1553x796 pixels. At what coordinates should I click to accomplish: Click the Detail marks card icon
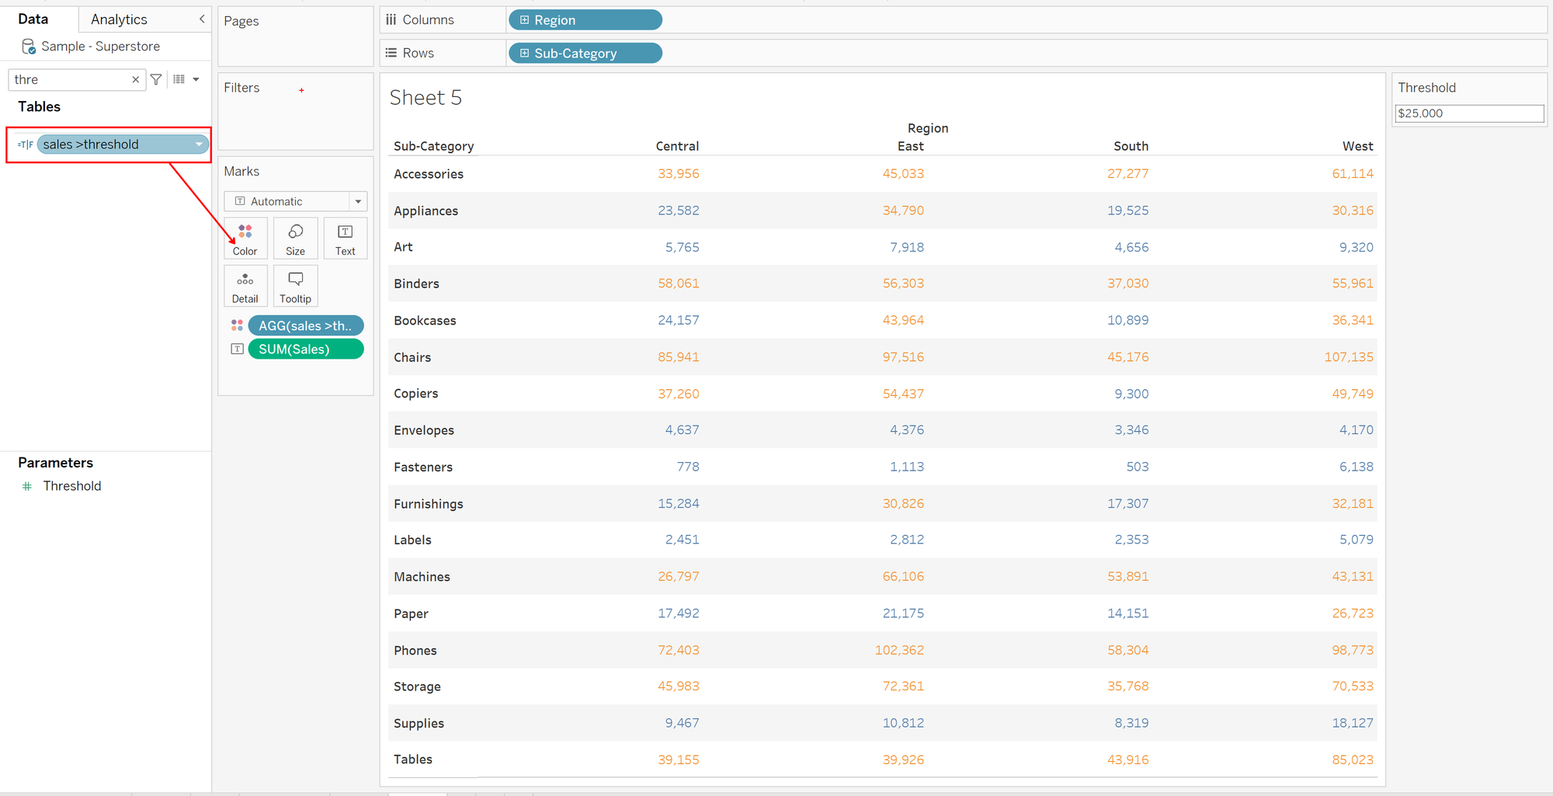point(245,286)
